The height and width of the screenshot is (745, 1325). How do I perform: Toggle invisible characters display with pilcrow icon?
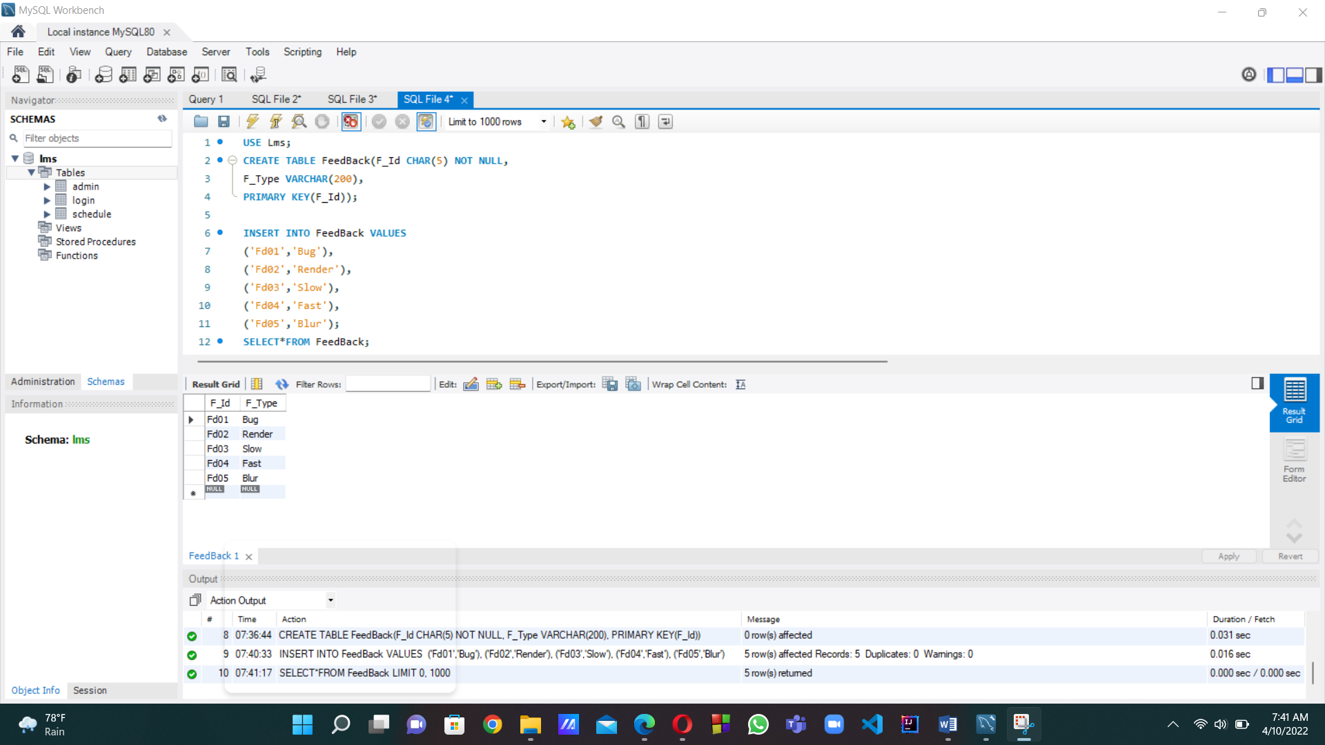click(x=642, y=121)
